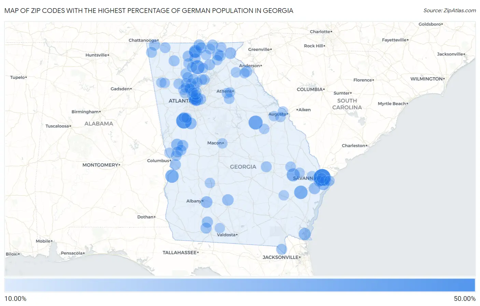Select the data bubble at Macon
This screenshot has width=480, height=306.
click(x=222, y=143)
